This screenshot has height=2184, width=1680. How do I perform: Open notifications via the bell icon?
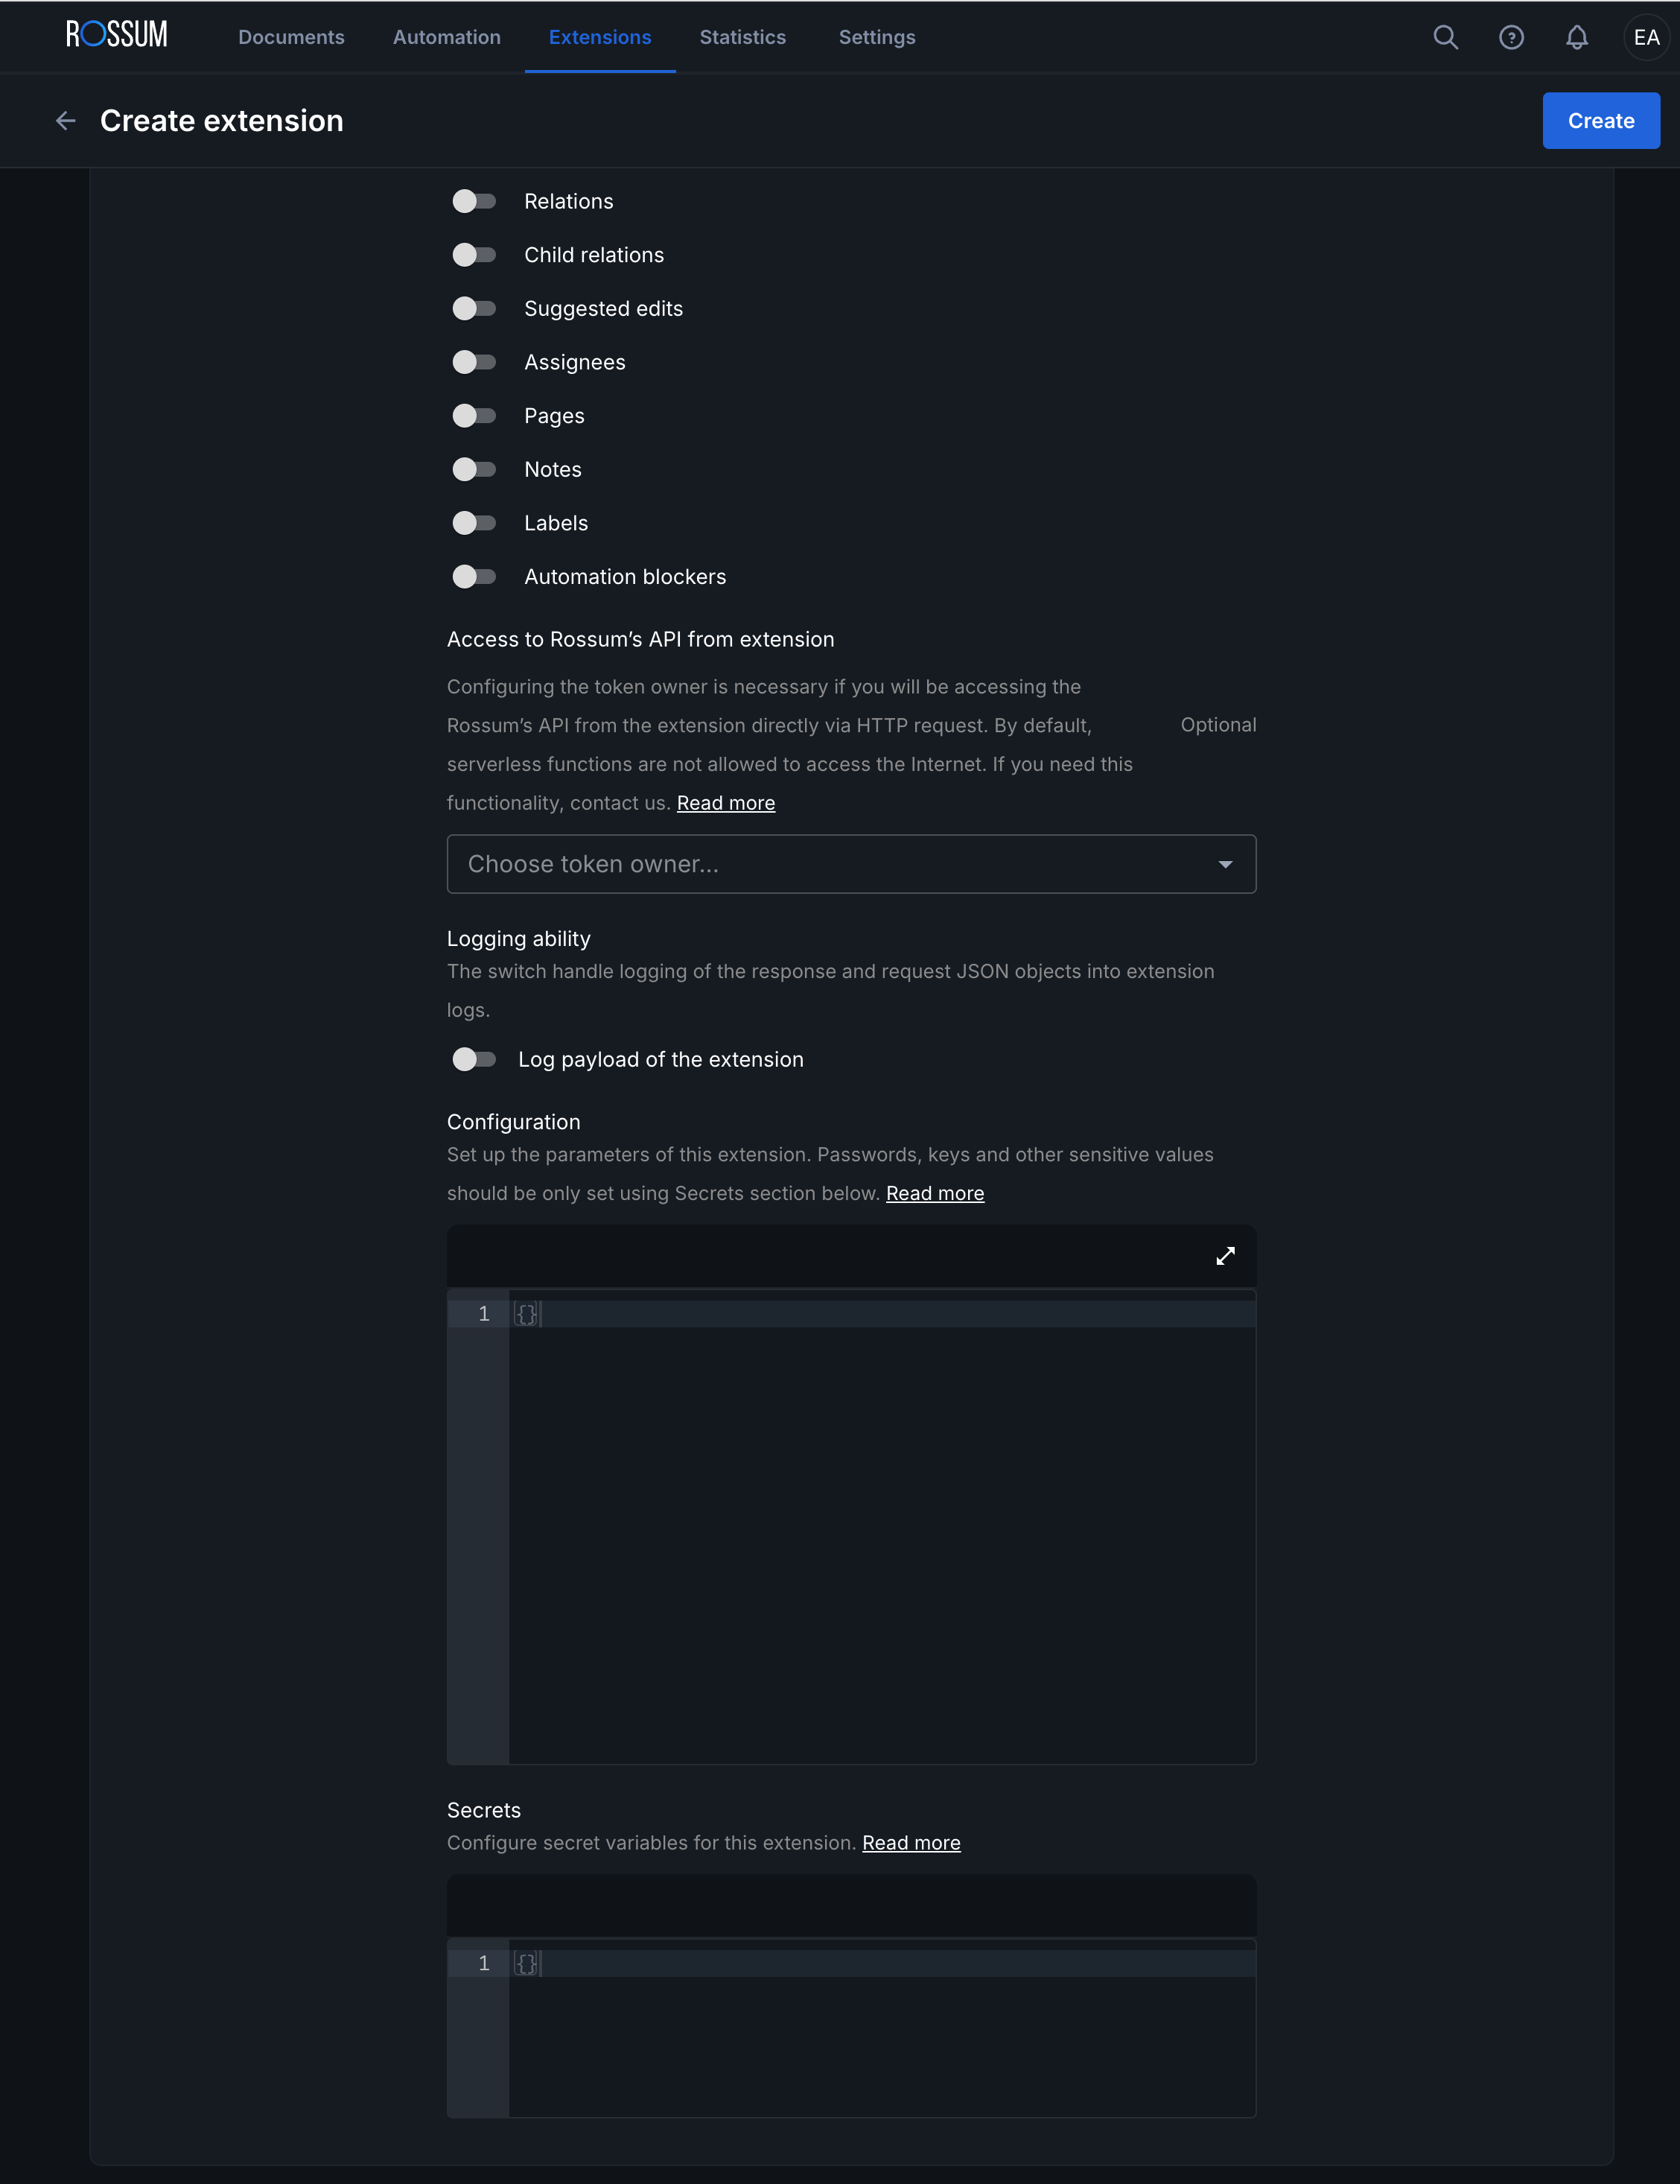pos(1577,38)
